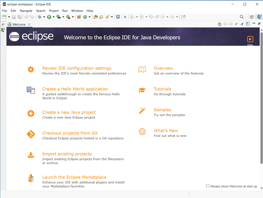Enable Always show Welcome at start up
263x198 pixels.
(208, 186)
